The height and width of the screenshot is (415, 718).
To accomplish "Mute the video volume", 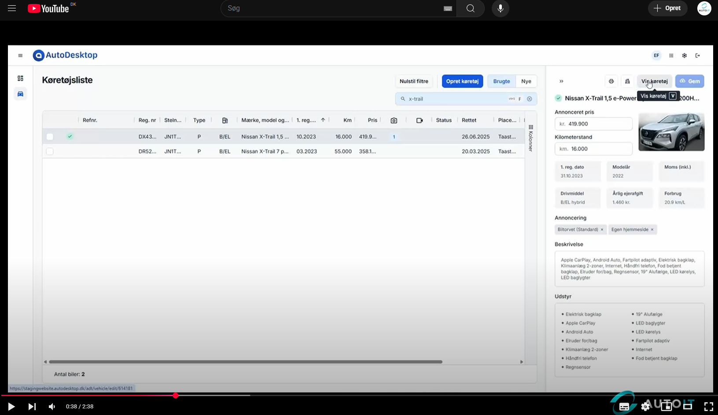I will [52, 407].
